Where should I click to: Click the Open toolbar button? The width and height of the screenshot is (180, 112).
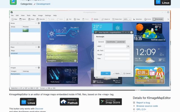coord(22,19)
